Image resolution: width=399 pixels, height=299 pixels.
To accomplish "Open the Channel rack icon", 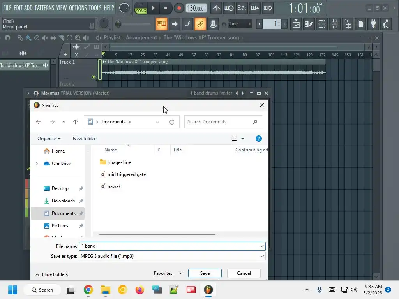I will (x=322, y=24).
